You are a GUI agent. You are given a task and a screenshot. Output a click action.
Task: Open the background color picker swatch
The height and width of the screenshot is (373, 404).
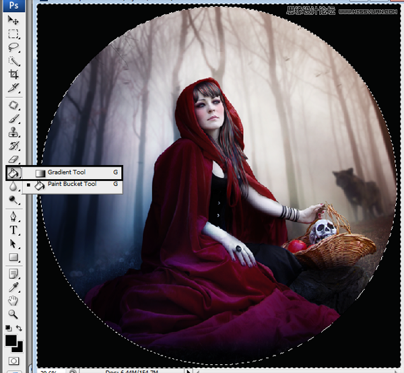(19, 349)
